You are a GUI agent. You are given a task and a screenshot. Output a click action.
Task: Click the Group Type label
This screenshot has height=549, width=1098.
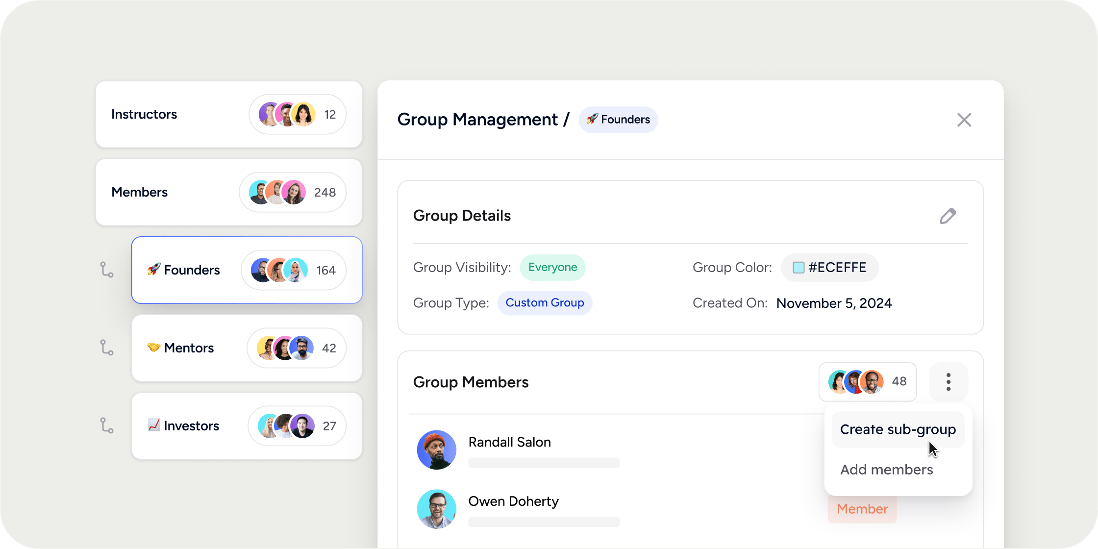(451, 303)
